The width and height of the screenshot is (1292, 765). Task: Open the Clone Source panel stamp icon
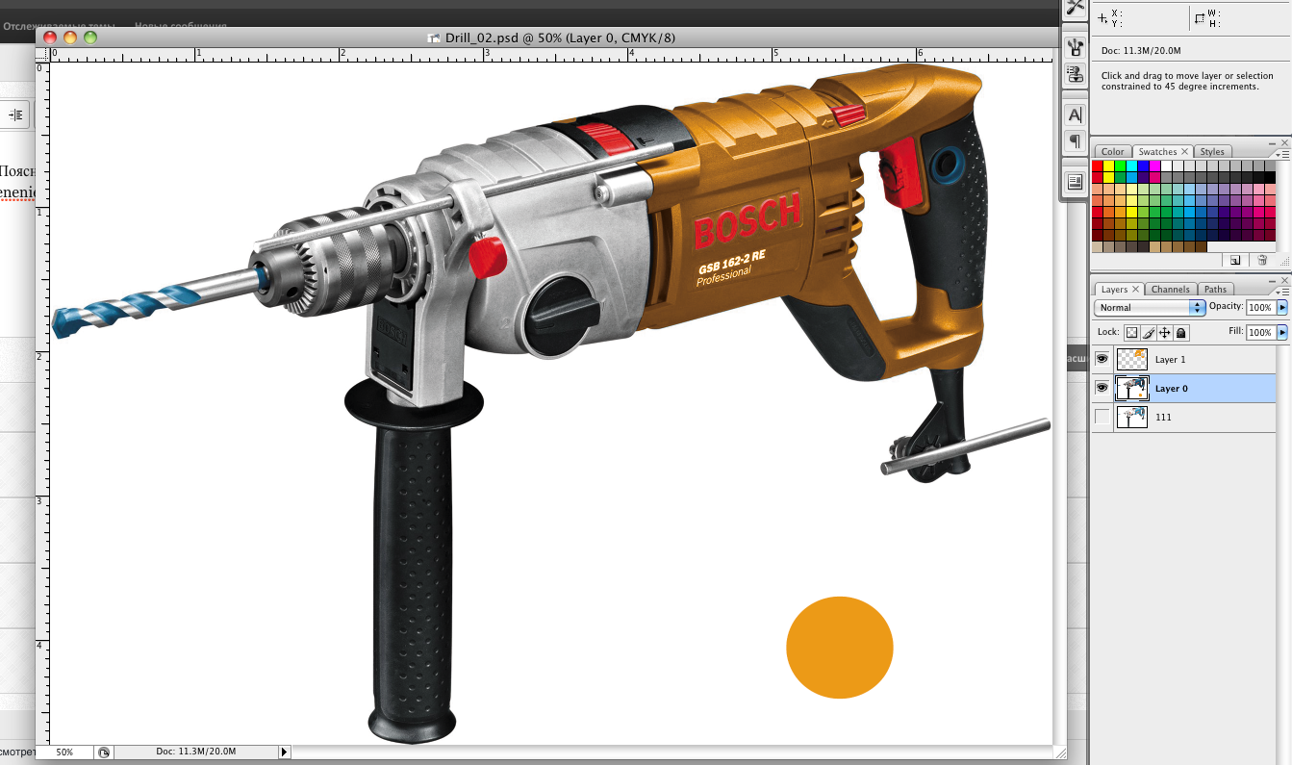[1076, 74]
